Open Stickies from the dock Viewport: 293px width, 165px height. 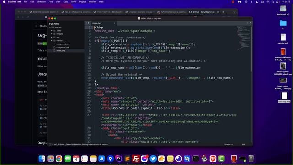170,159
